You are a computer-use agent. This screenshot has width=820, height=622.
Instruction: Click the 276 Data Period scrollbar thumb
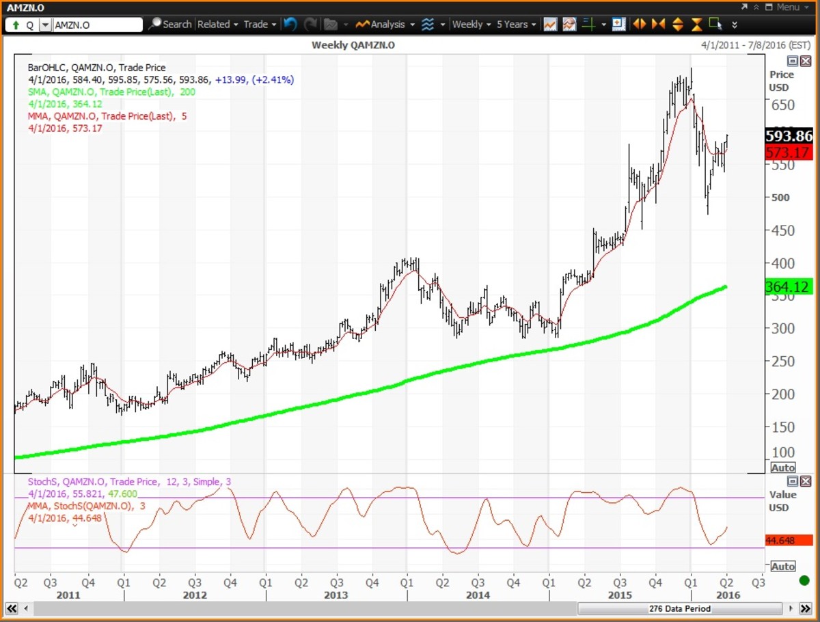[x=680, y=608]
